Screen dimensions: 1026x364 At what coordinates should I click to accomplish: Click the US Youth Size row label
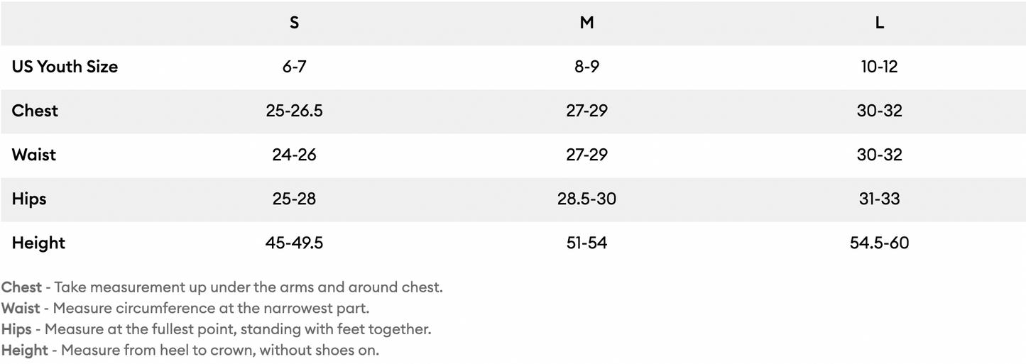click(x=65, y=67)
